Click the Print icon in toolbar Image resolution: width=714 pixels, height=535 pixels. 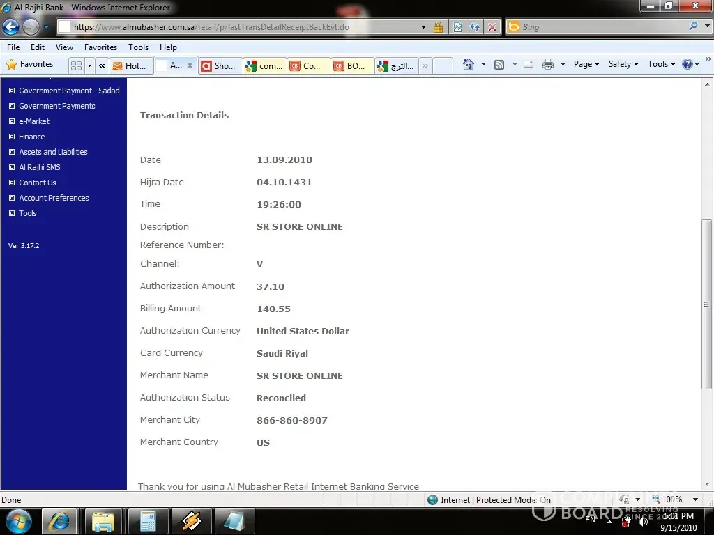tap(548, 65)
